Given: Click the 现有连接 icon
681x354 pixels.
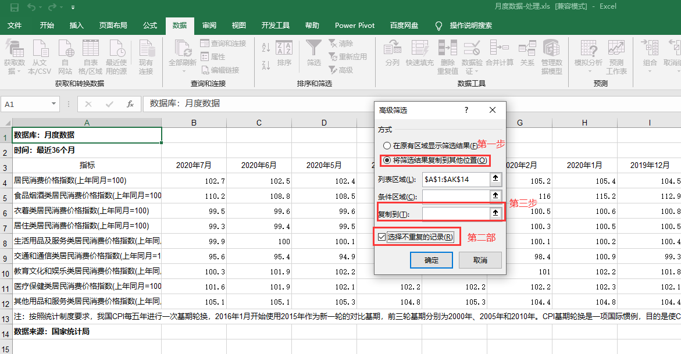Looking at the screenshot, I should coord(146,56).
